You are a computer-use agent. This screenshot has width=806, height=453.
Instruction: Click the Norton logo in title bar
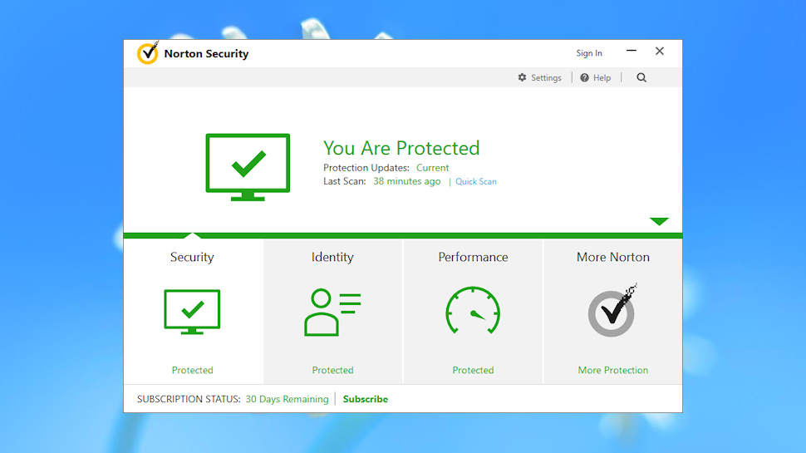coord(148,53)
